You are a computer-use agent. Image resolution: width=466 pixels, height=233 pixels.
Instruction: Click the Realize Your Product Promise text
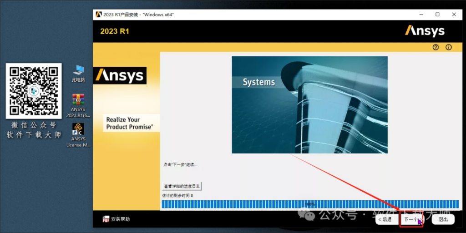click(x=130, y=123)
